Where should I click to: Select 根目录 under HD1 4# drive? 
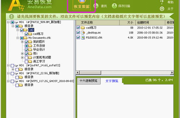tap(29, 85)
